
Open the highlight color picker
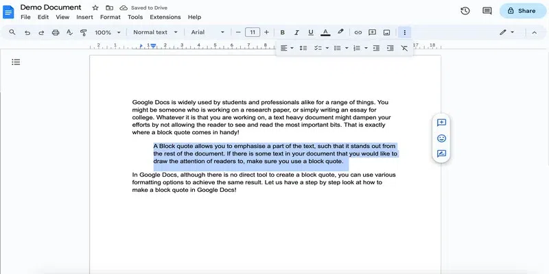(340, 32)
